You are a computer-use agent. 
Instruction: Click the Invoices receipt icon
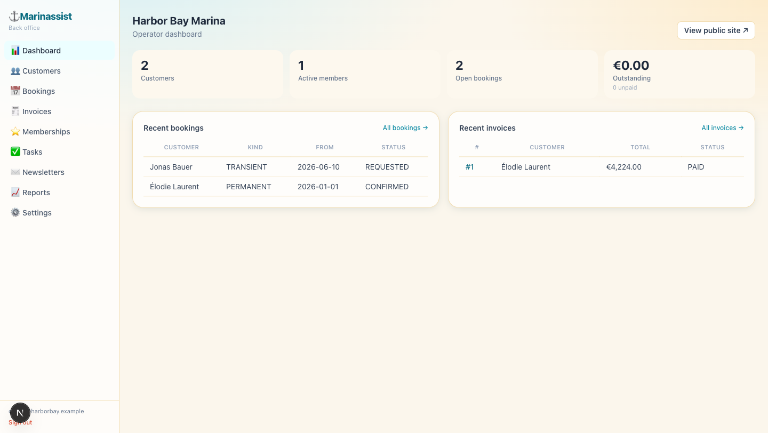15,111
